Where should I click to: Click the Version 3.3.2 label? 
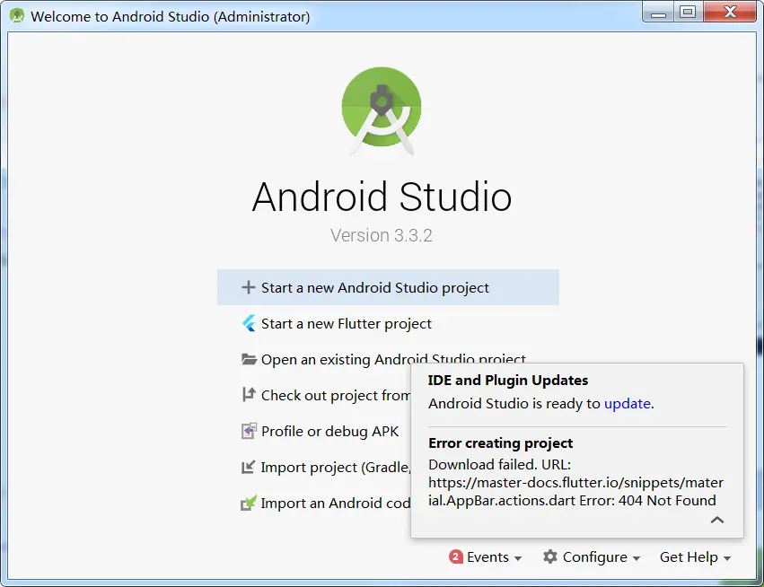381,235
